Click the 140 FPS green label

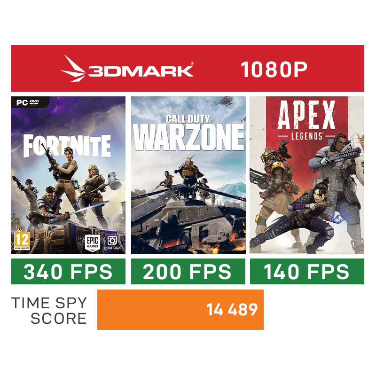(307, 272)
